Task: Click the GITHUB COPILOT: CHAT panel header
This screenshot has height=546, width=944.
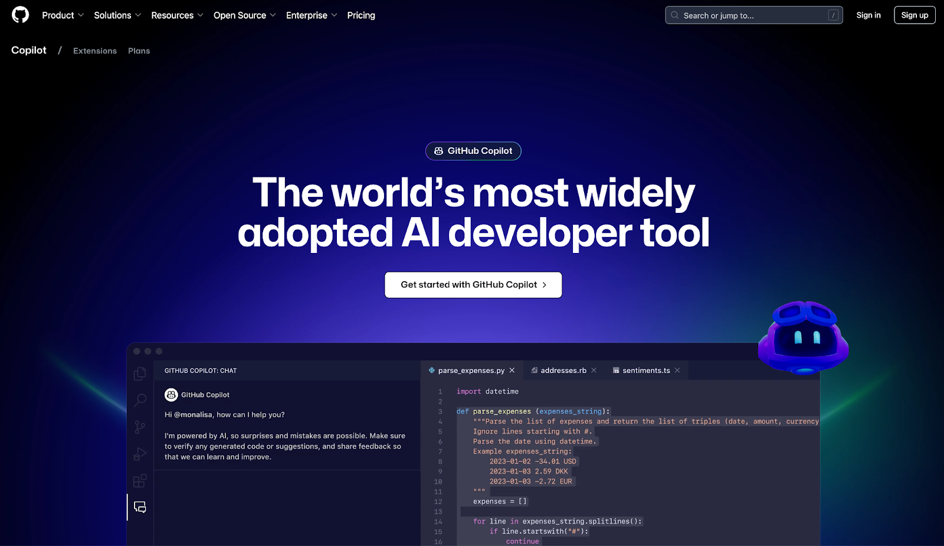Action: (201, 371)
